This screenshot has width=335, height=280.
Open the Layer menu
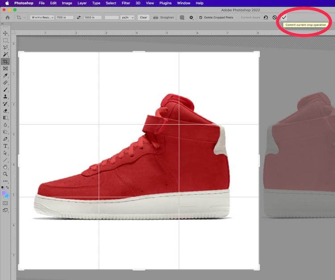[82, 3]
